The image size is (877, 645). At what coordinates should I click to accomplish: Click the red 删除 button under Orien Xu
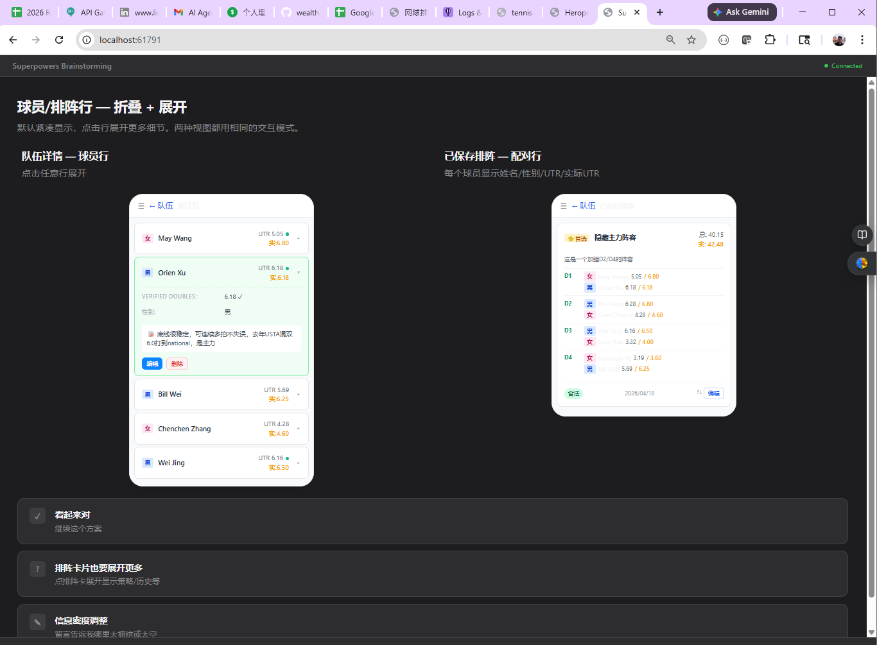pyautogui.click(x=177, y=364)
